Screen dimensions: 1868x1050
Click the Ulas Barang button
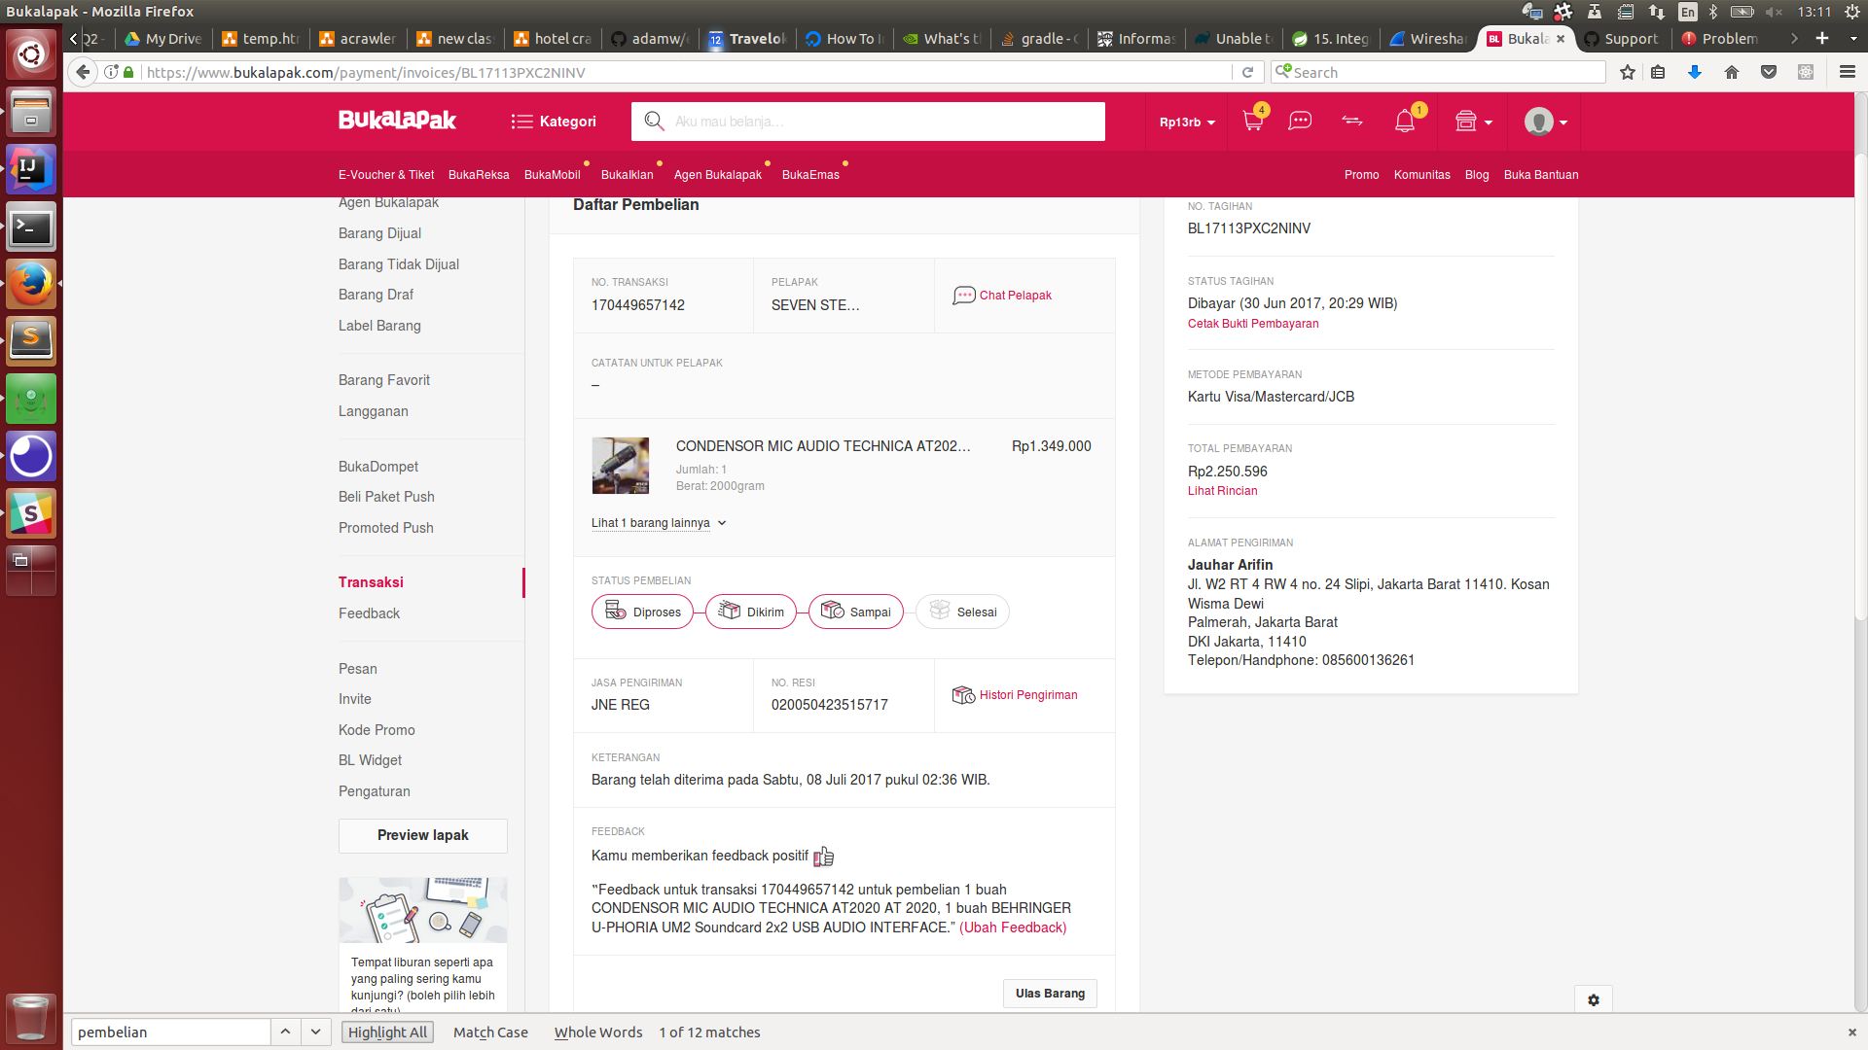(1050, 994)
